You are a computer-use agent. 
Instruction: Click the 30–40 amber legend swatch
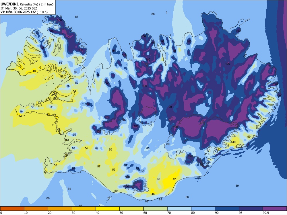click(x=84, y=209)
